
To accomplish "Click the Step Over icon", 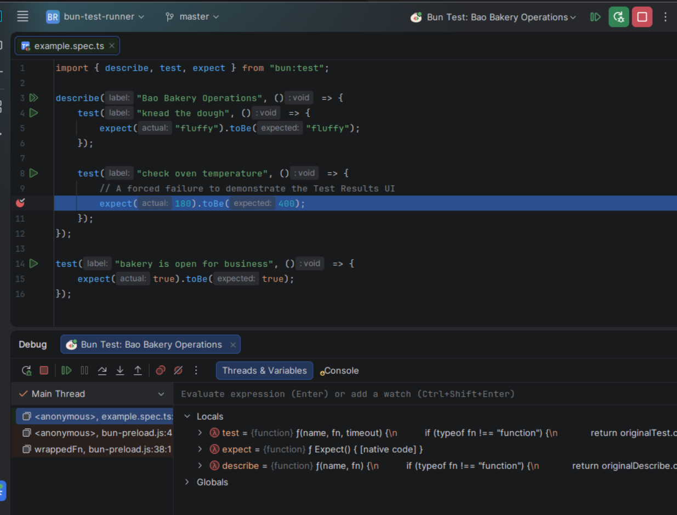I will point(102,370).
